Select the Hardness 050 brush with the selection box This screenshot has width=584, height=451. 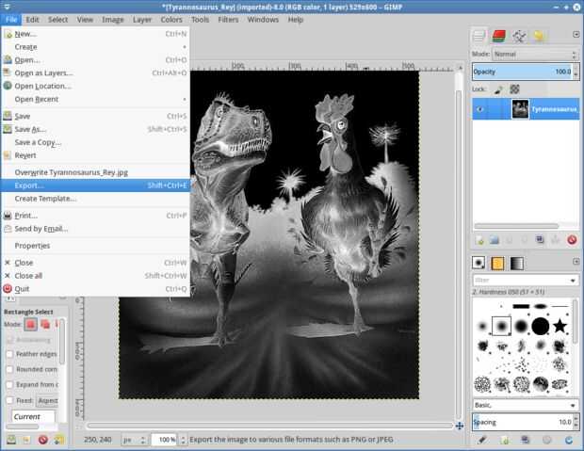501,327
